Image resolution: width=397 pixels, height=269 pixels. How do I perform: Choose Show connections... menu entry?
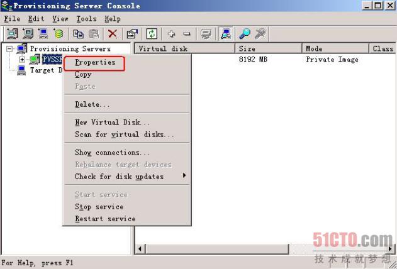tap(127, 153)
